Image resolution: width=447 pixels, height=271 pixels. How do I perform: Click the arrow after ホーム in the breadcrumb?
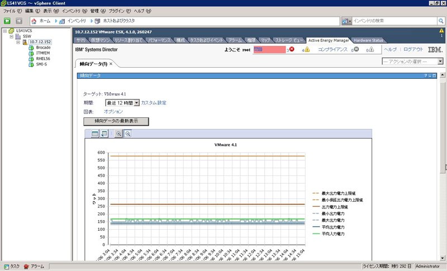[x=56, y=21]
